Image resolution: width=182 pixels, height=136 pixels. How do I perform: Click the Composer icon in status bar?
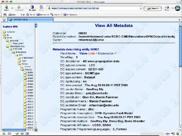(x=17, y=133)
